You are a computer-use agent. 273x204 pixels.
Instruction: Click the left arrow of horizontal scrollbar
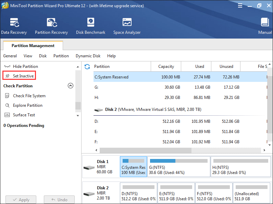coord(96,150)
